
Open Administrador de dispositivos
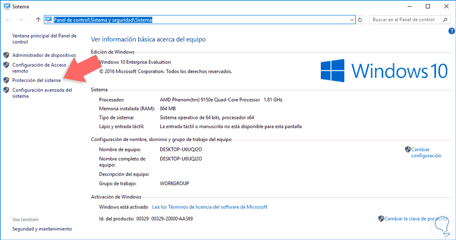[x=44, y=55]
